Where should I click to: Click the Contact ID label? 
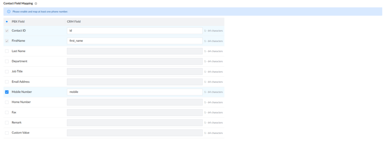click(x=19, y=31)
